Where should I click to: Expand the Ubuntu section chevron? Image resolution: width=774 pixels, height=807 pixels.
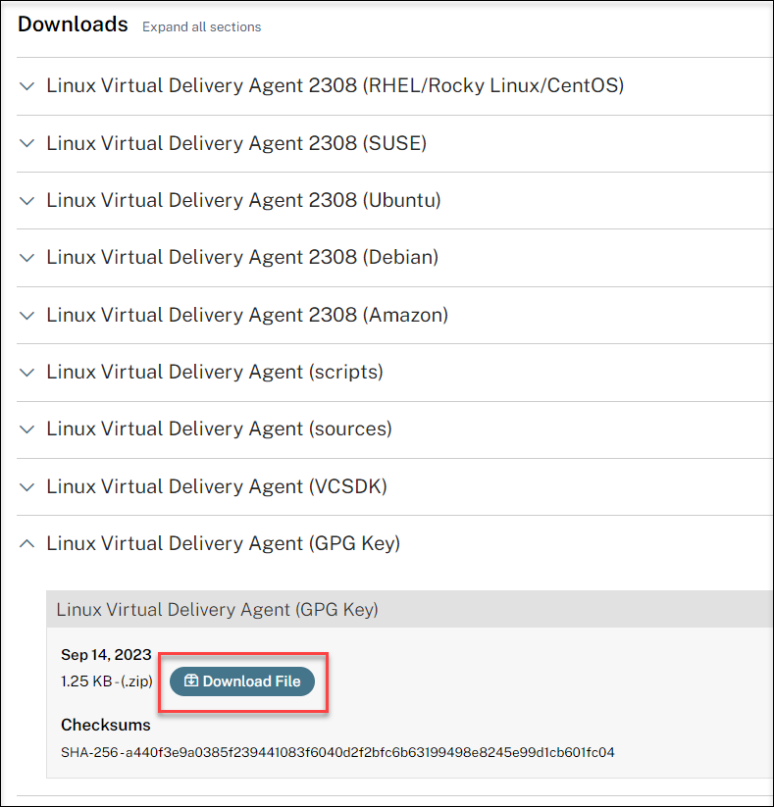(27, 201)
